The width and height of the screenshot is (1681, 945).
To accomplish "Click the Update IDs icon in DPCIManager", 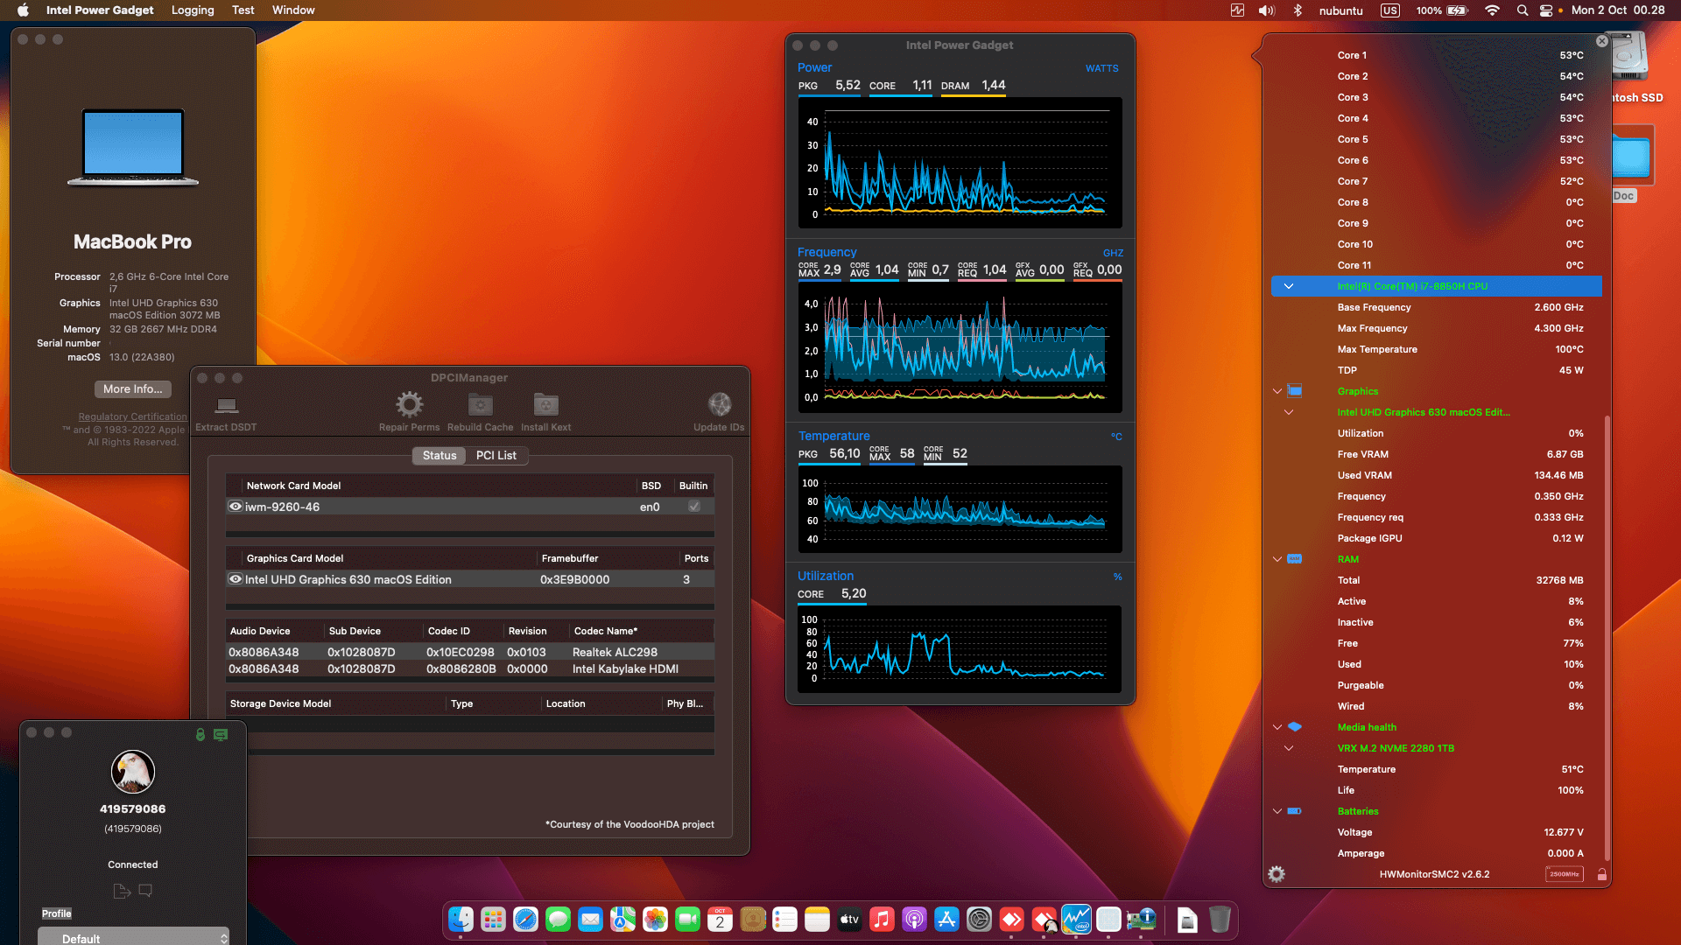I will coord(719,408).
